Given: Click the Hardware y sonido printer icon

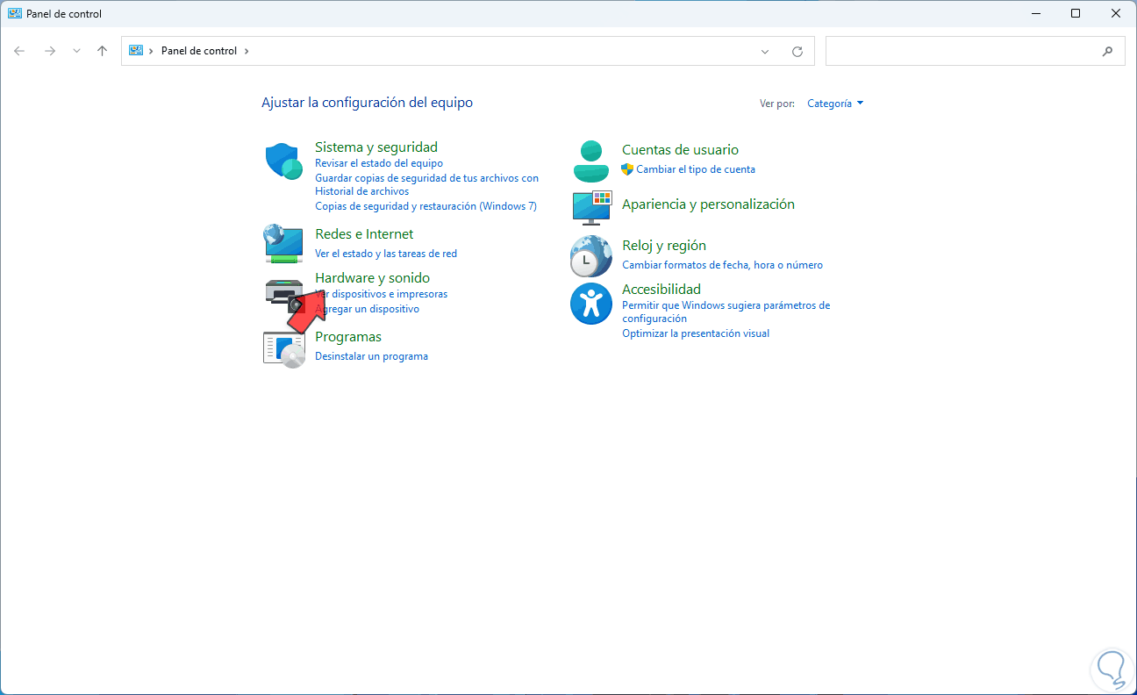Looking at the screenshot, I should coord(284,296).
